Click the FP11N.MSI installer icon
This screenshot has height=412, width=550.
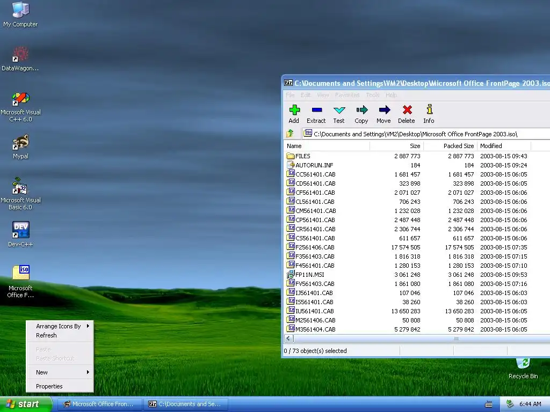pos(290,275)
